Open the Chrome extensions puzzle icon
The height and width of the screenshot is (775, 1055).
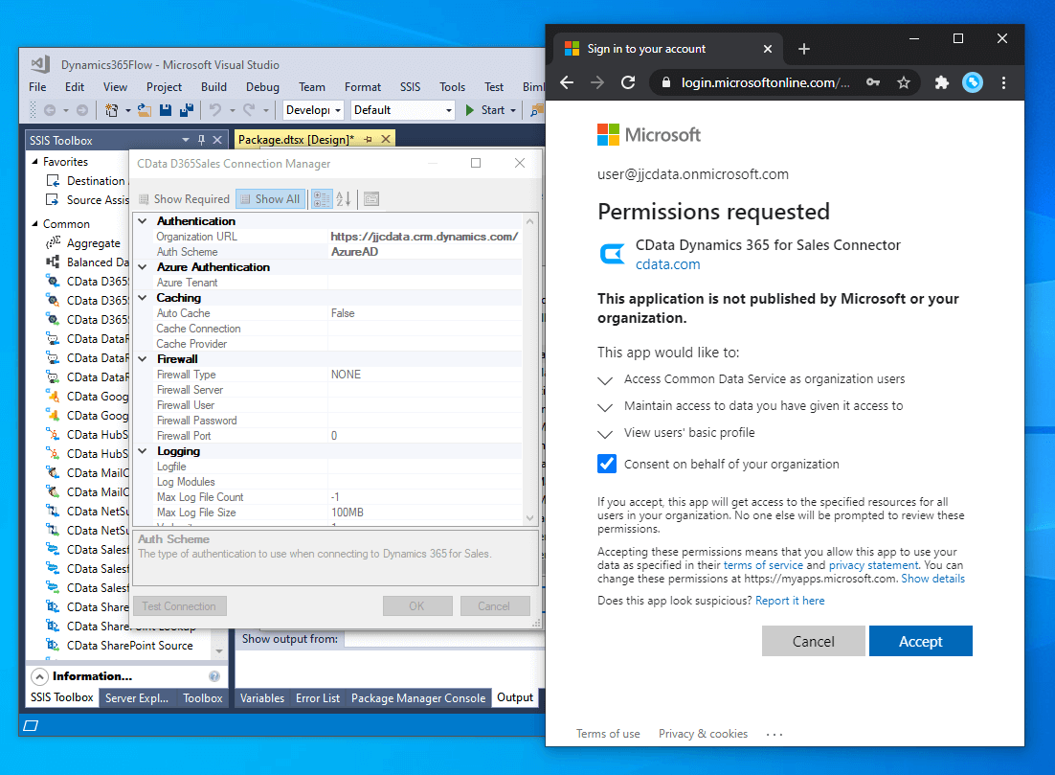tap(941, 83)
